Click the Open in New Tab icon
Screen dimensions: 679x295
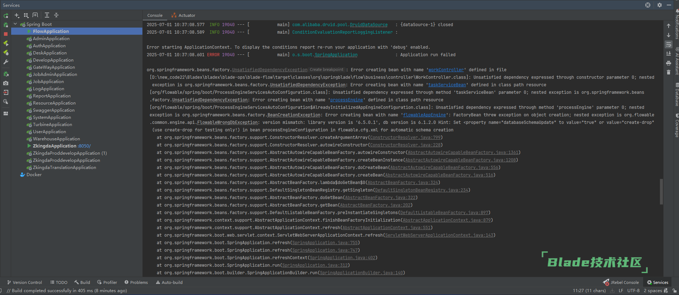pyautogui.click(x=35, y=15)
